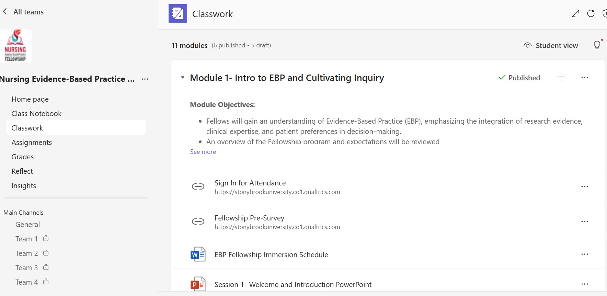The width and height of the screenshot is (607, 296).
Task: Open the lightbulb tips icon
Action: (597, 45)
